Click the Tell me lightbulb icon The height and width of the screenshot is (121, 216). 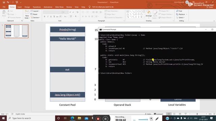[x=89, y=7]
